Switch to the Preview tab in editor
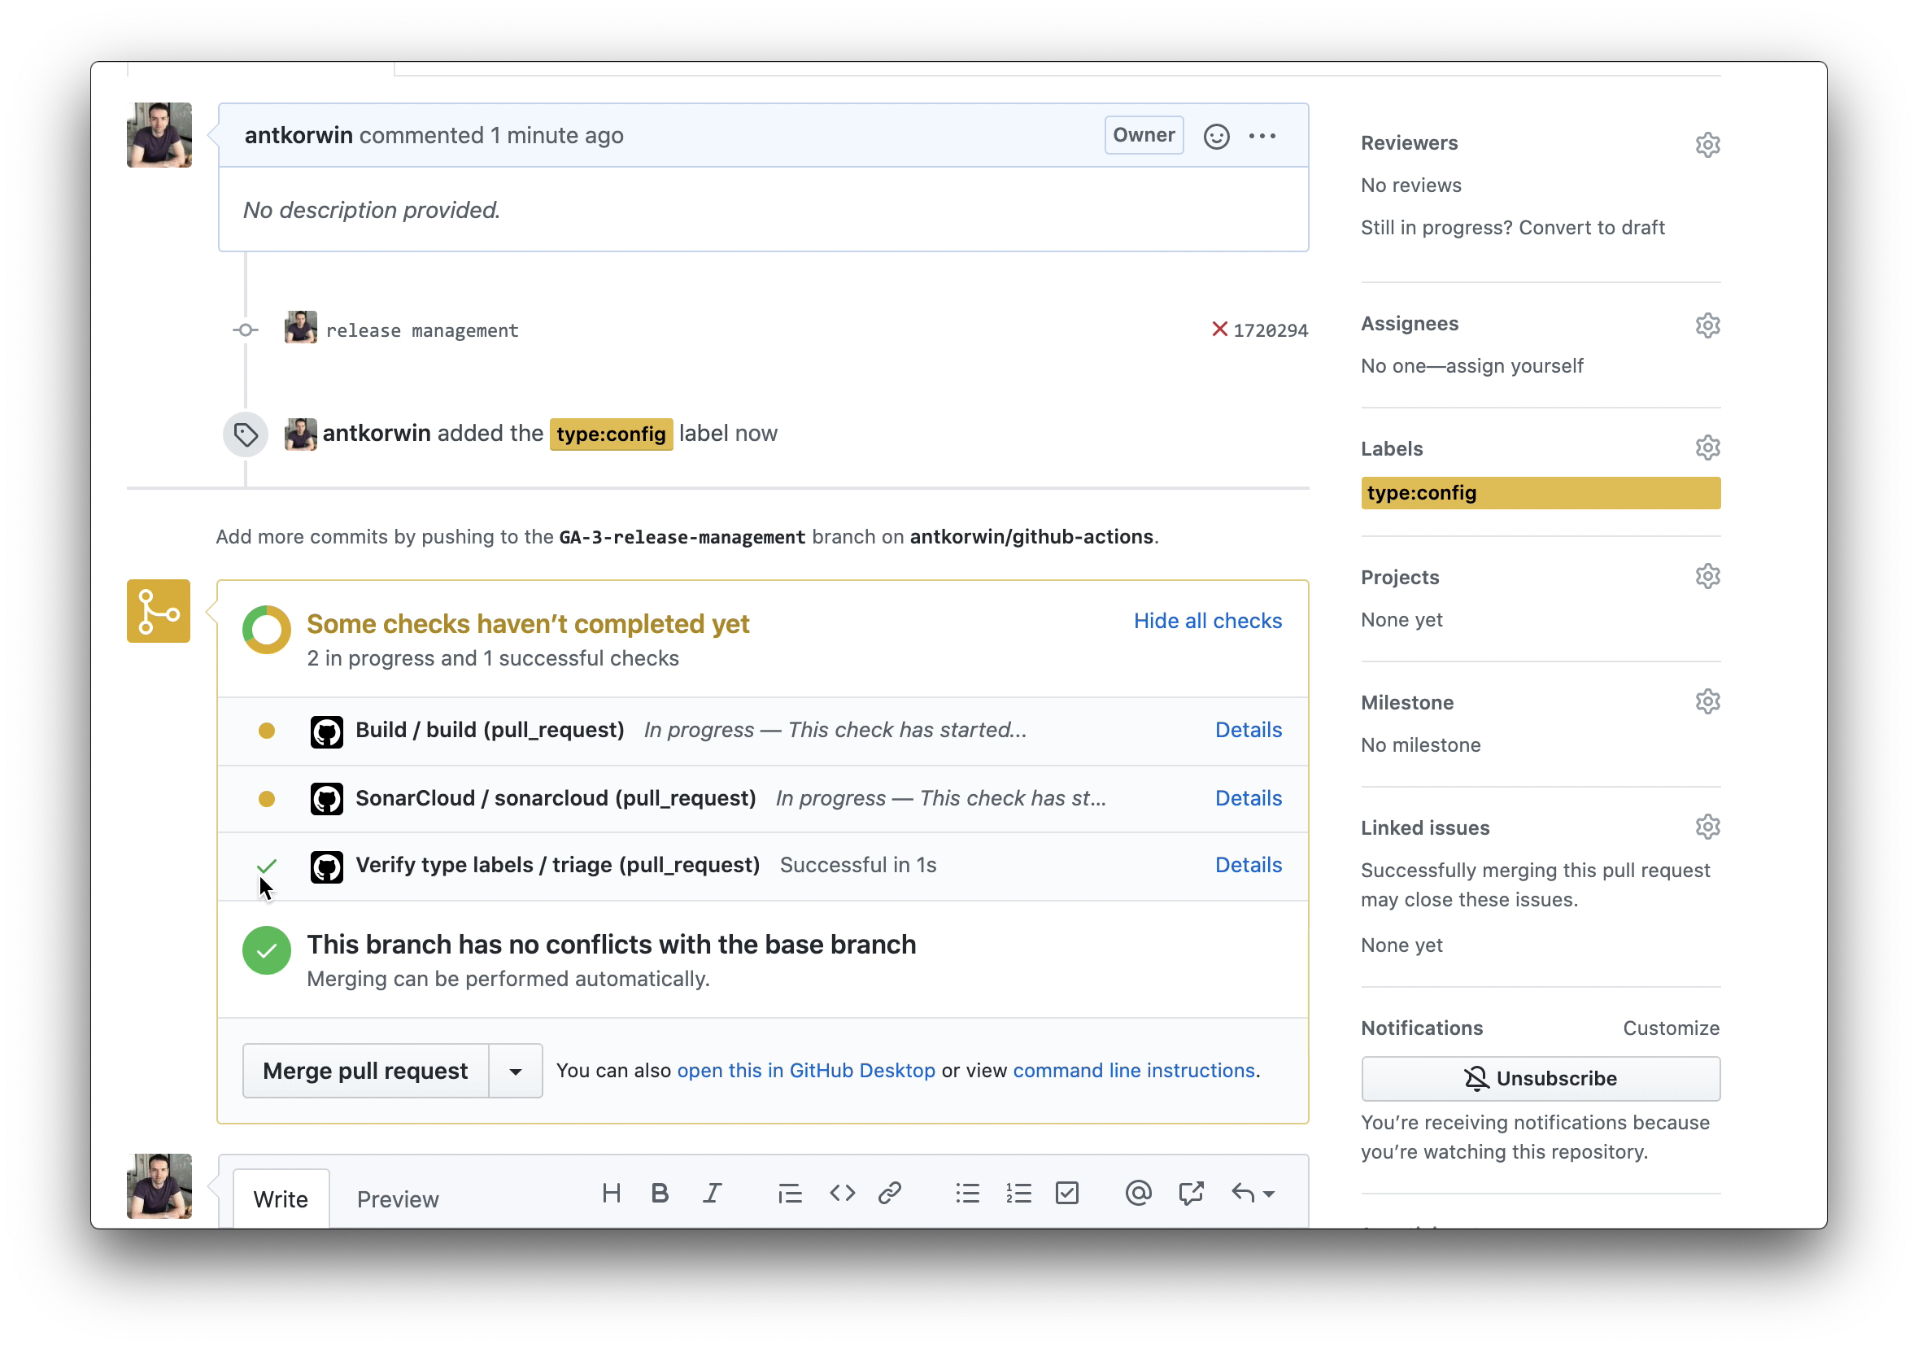Image resolution: width=1918 pixels, height=1349 pixels. (x=397, y=1198)
